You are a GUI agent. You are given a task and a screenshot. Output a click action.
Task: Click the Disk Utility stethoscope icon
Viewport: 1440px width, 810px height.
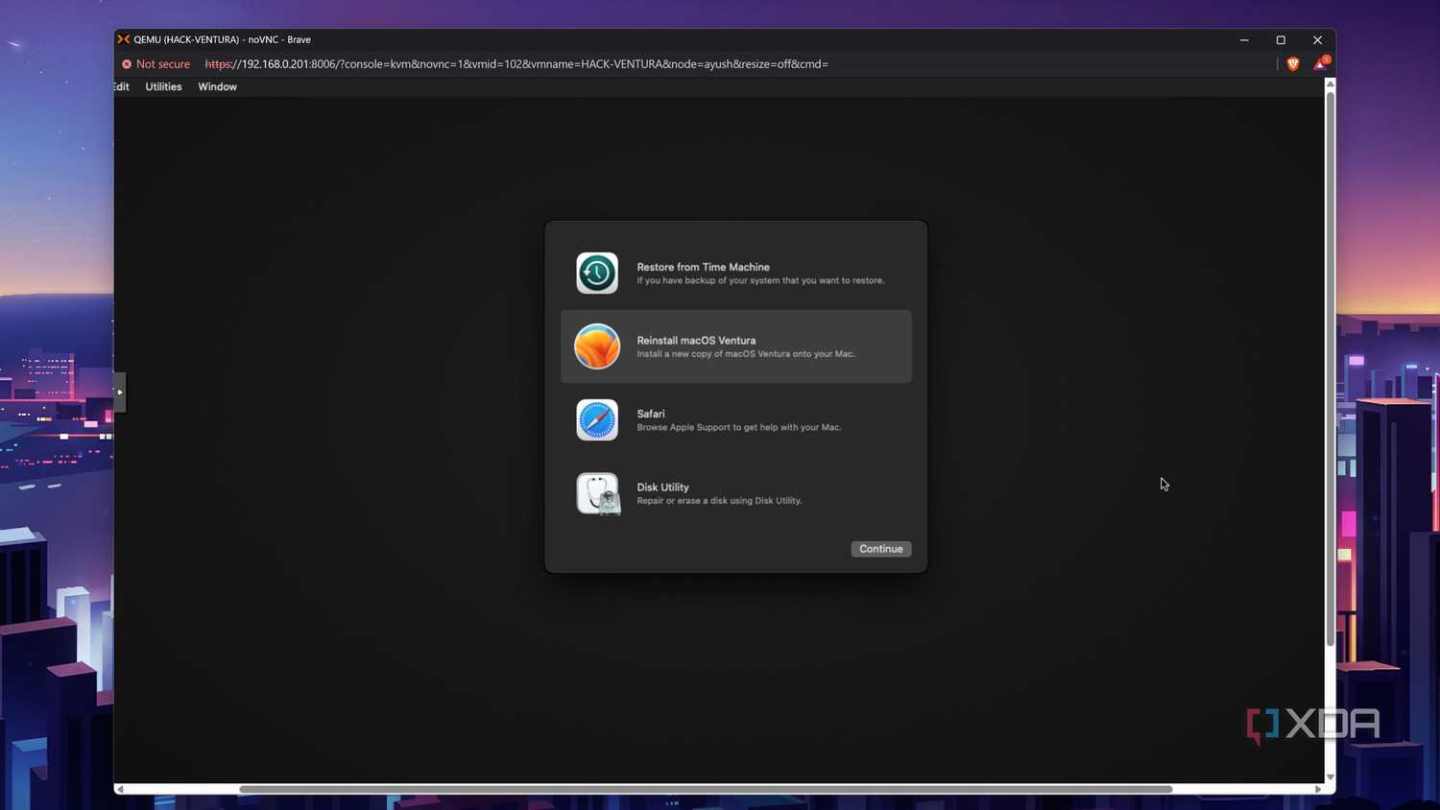(x=598, y=493)
